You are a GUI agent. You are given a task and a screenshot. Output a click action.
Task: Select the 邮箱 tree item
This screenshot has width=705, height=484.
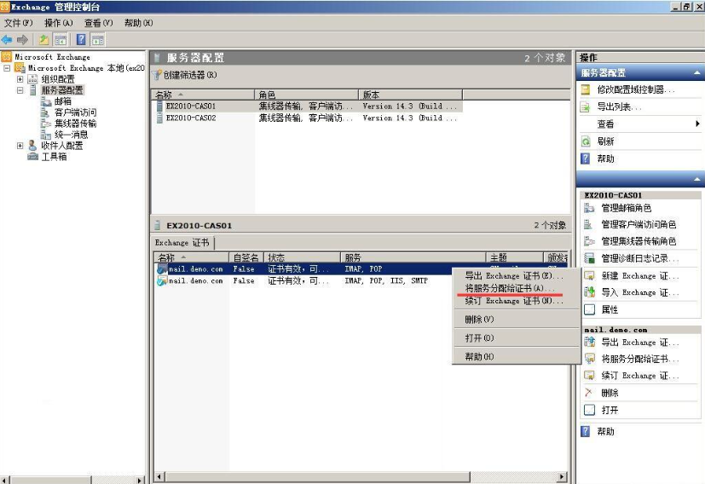[62, 101]
